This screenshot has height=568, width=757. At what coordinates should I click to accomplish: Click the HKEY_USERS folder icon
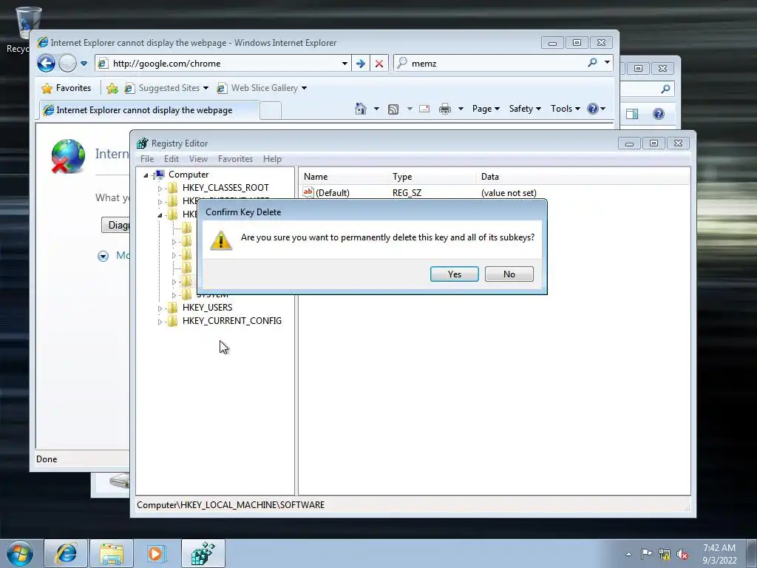point(172,307)
